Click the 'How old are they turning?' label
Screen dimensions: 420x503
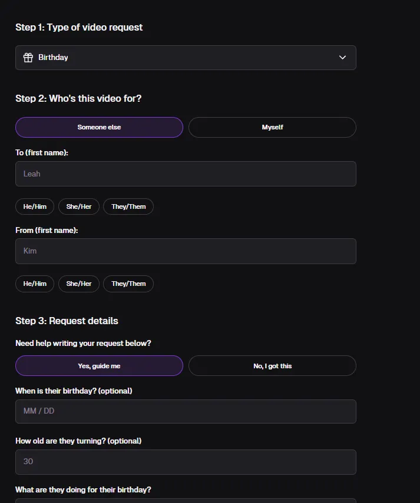click(x=78, y=441)
